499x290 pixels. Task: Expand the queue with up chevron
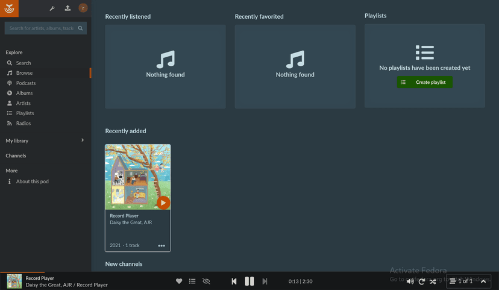(483, 281)
